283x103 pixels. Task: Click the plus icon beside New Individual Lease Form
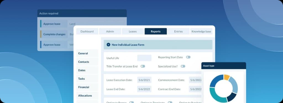108,45
